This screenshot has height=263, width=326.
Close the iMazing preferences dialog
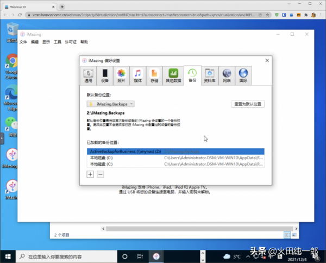[267, 60]
